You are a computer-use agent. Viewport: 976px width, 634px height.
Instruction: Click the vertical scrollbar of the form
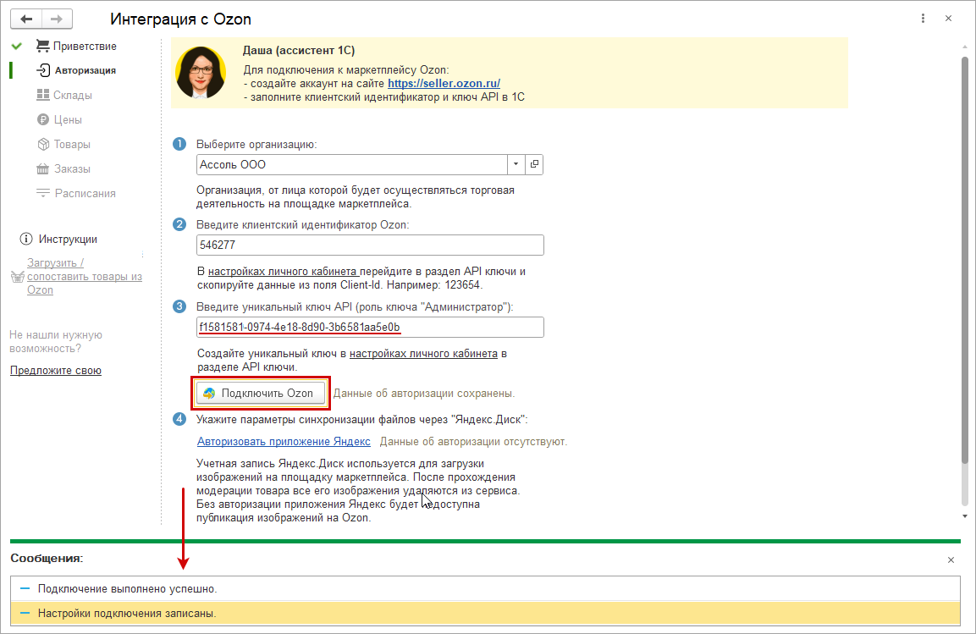point(964,254)
